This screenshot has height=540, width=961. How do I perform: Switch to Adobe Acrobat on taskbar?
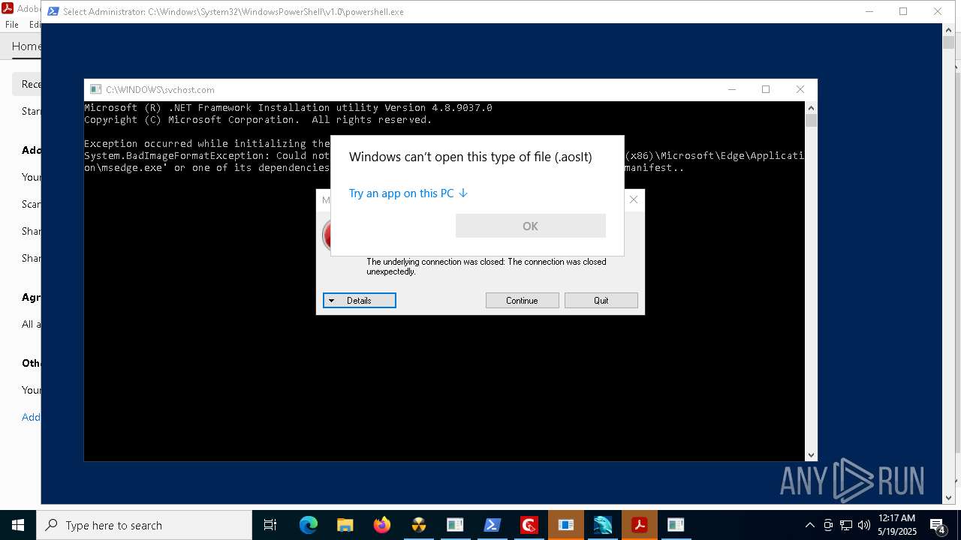pyautogui.click(x=640, y=525)
